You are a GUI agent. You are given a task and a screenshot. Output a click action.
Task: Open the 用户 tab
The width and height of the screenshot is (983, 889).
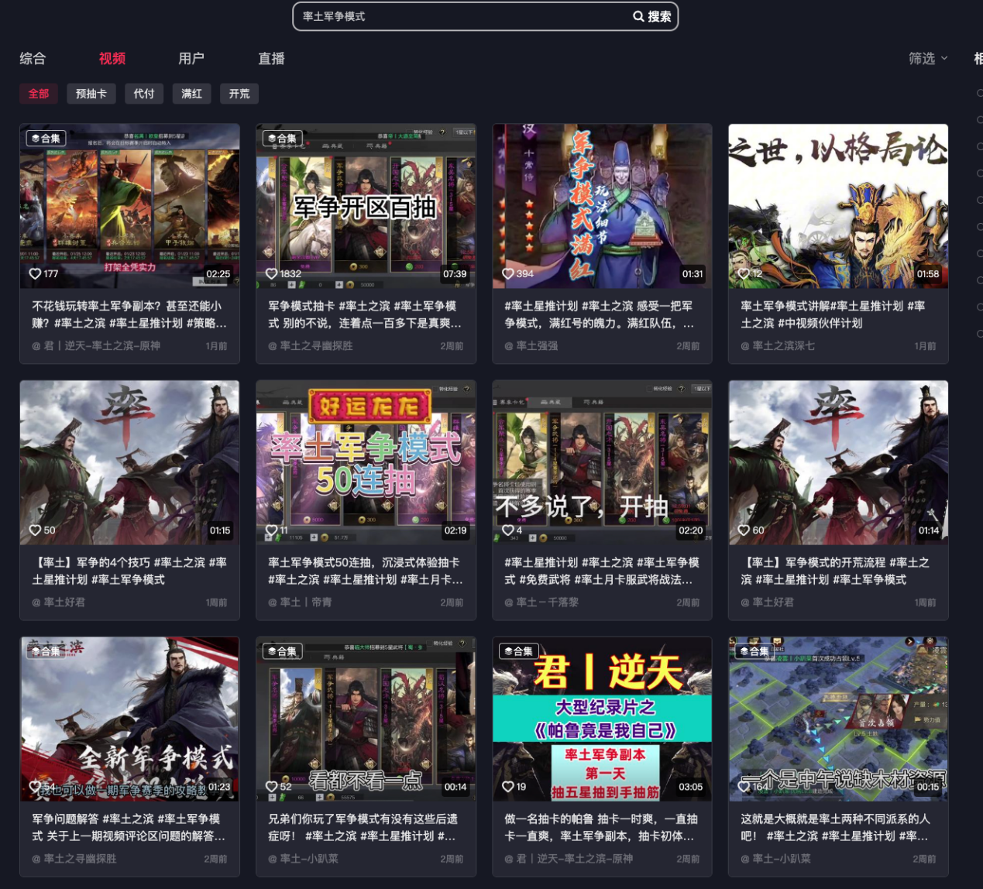(x=191, y=58)
